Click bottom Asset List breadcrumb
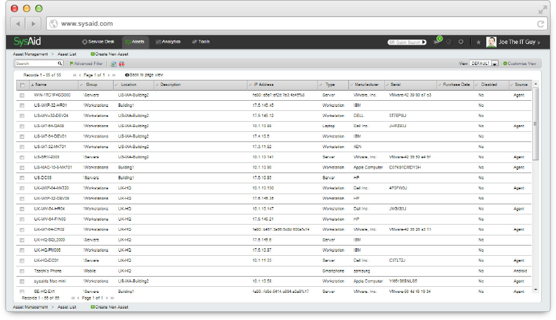556x320 pixels. pos(67,307)
